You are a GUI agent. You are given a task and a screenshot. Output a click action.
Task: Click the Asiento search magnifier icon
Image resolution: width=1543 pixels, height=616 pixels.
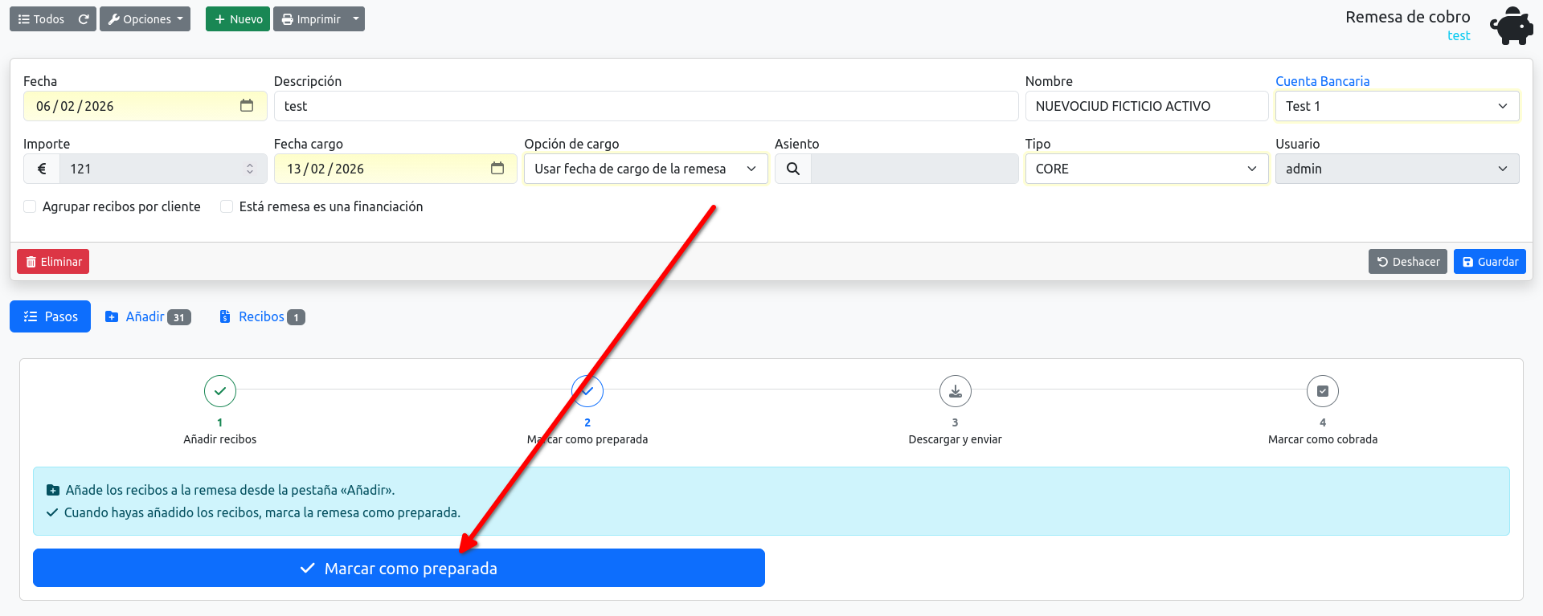793,169
